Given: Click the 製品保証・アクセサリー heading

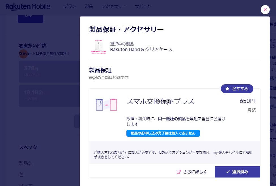Looking at the screenshot, I should (126, 29).
